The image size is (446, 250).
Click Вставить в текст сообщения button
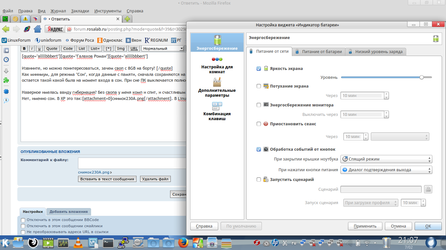pos(107,179)
